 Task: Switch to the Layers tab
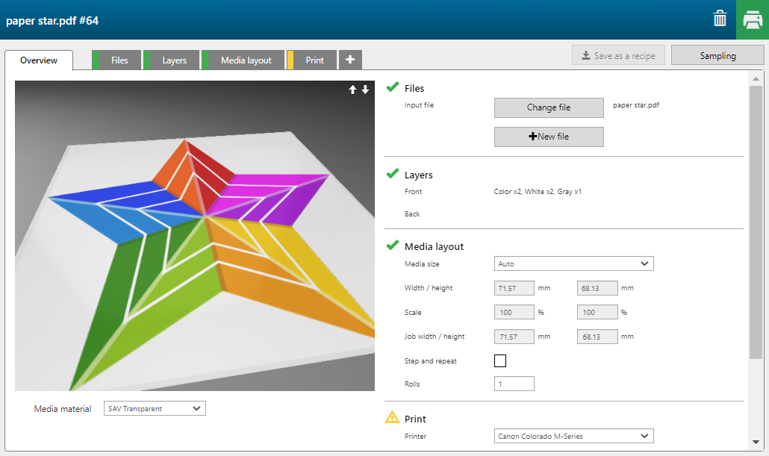coord(174,60)
